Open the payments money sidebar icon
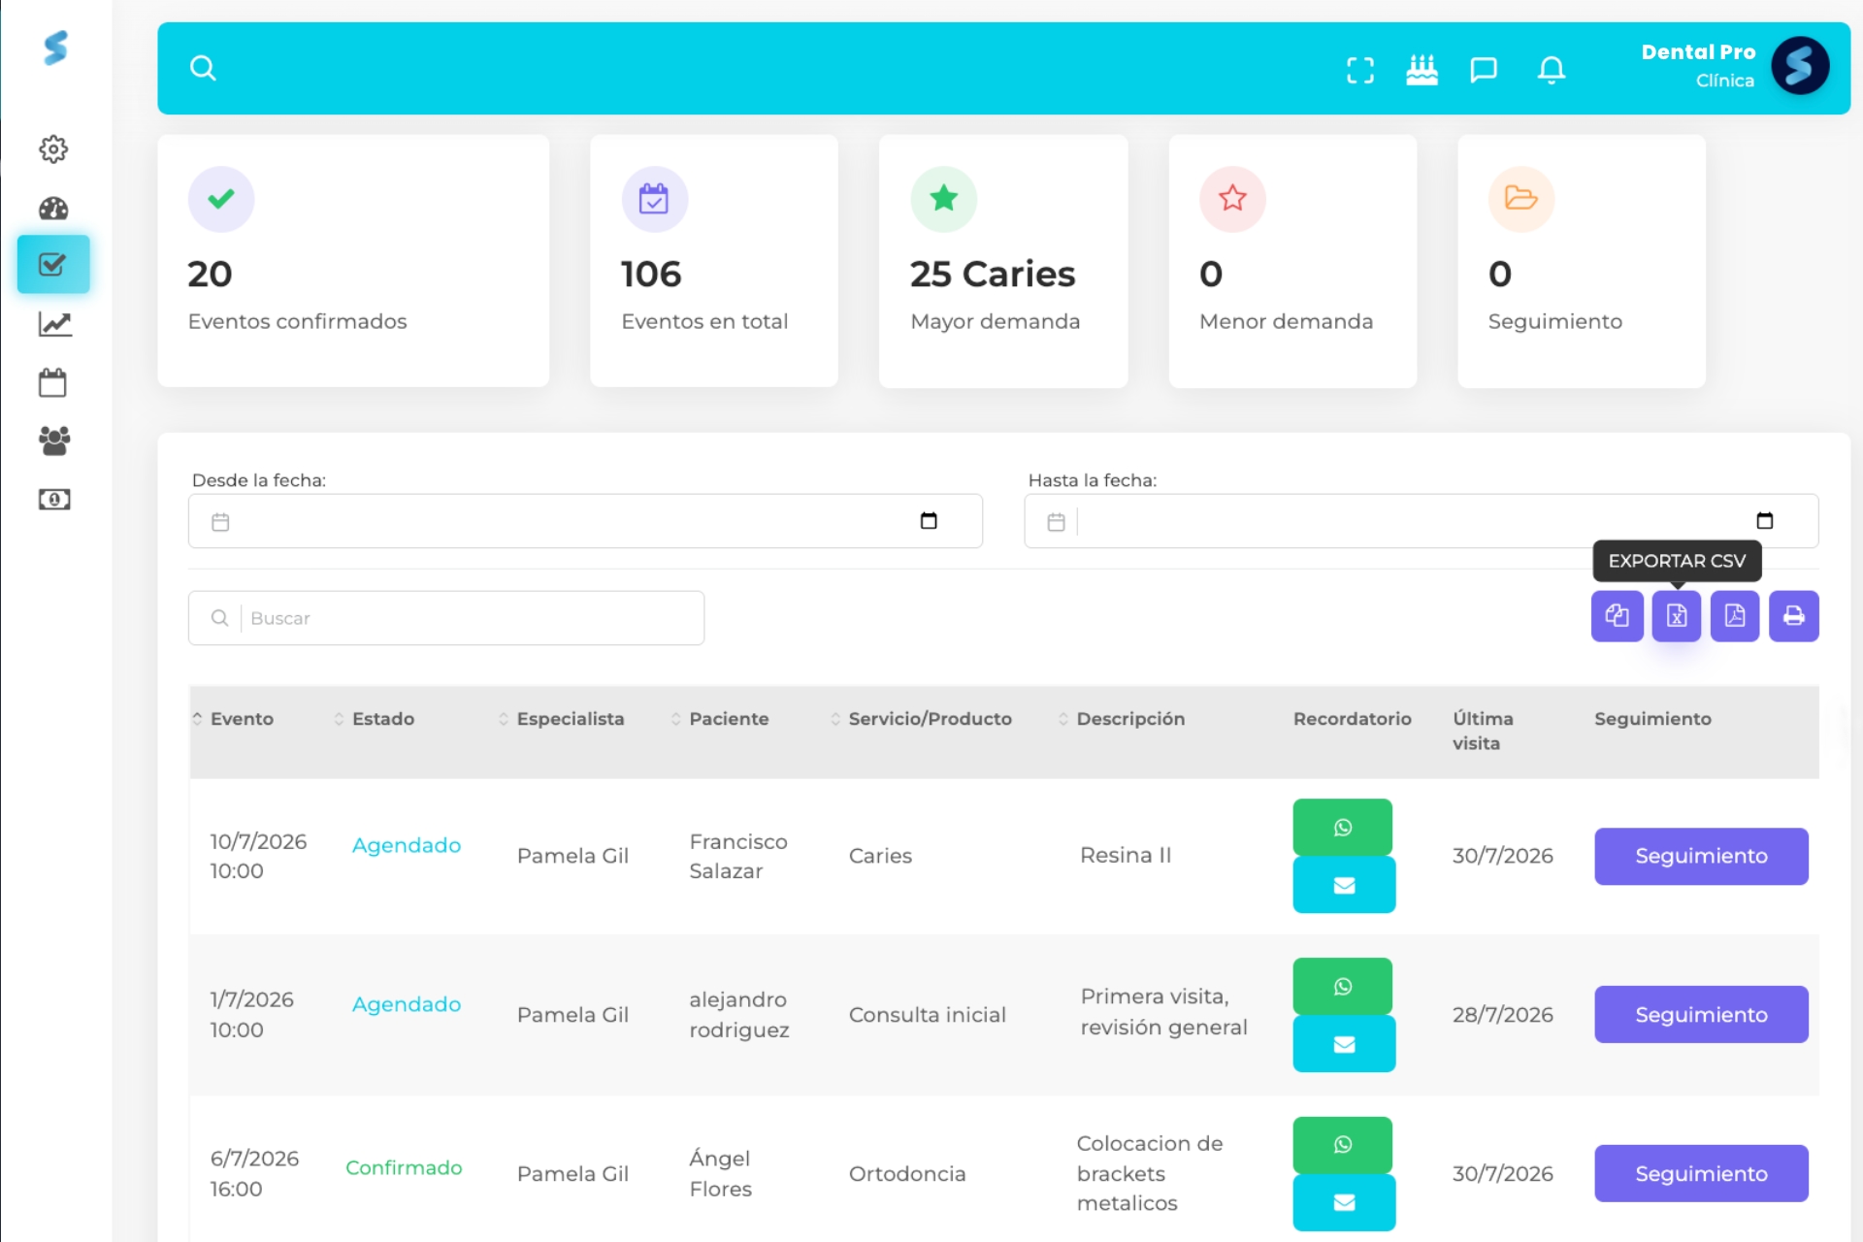Image resolution: width=1863 pixels, height=1242 pixels. [54, 499]
